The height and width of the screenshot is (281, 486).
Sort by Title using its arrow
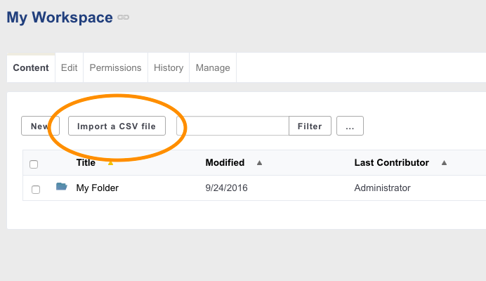(x=110, y=163)
